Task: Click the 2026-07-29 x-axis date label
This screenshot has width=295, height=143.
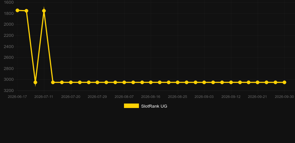Action: pyautogui.click(x=97, y=97)
